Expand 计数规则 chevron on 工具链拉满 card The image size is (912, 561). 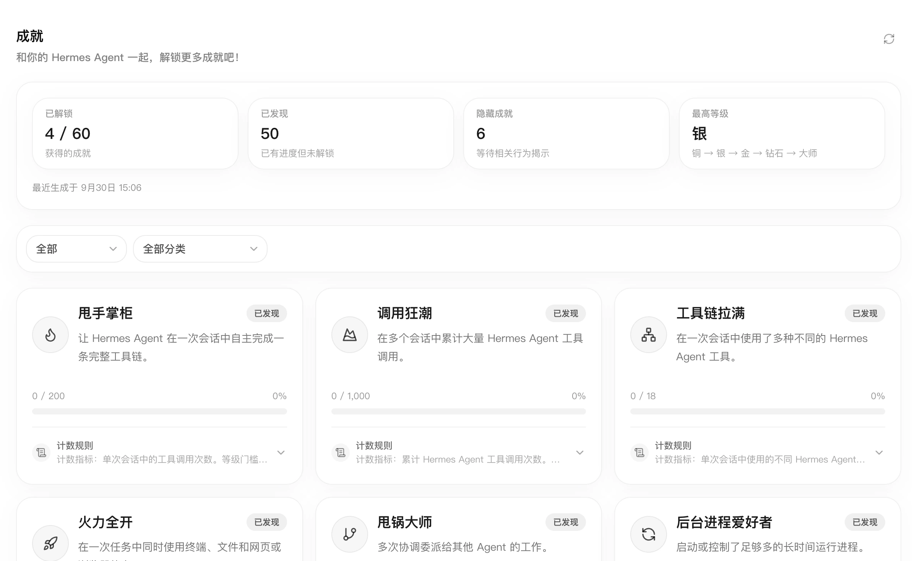click(879, 453)
